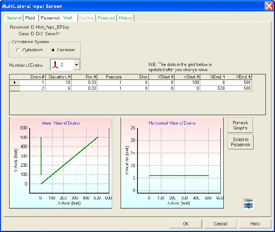Viewport: 275px width, 232px height.
Task: Click the Rw, ft column header
Action: 84,77
